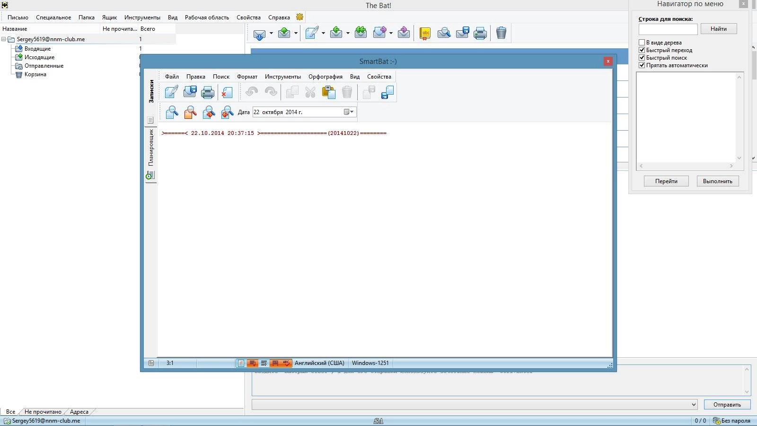
Task: Click the find message magnifier icon in The Bat!
Action: [444, 33]
